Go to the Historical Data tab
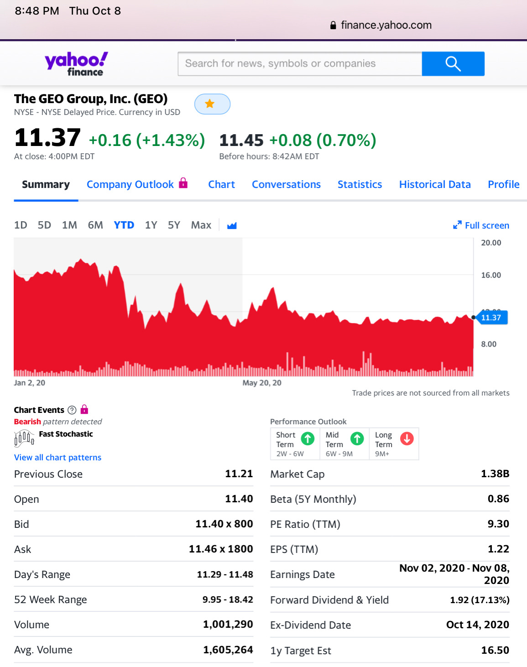The image size is (527, 667). tap(434, 185)
